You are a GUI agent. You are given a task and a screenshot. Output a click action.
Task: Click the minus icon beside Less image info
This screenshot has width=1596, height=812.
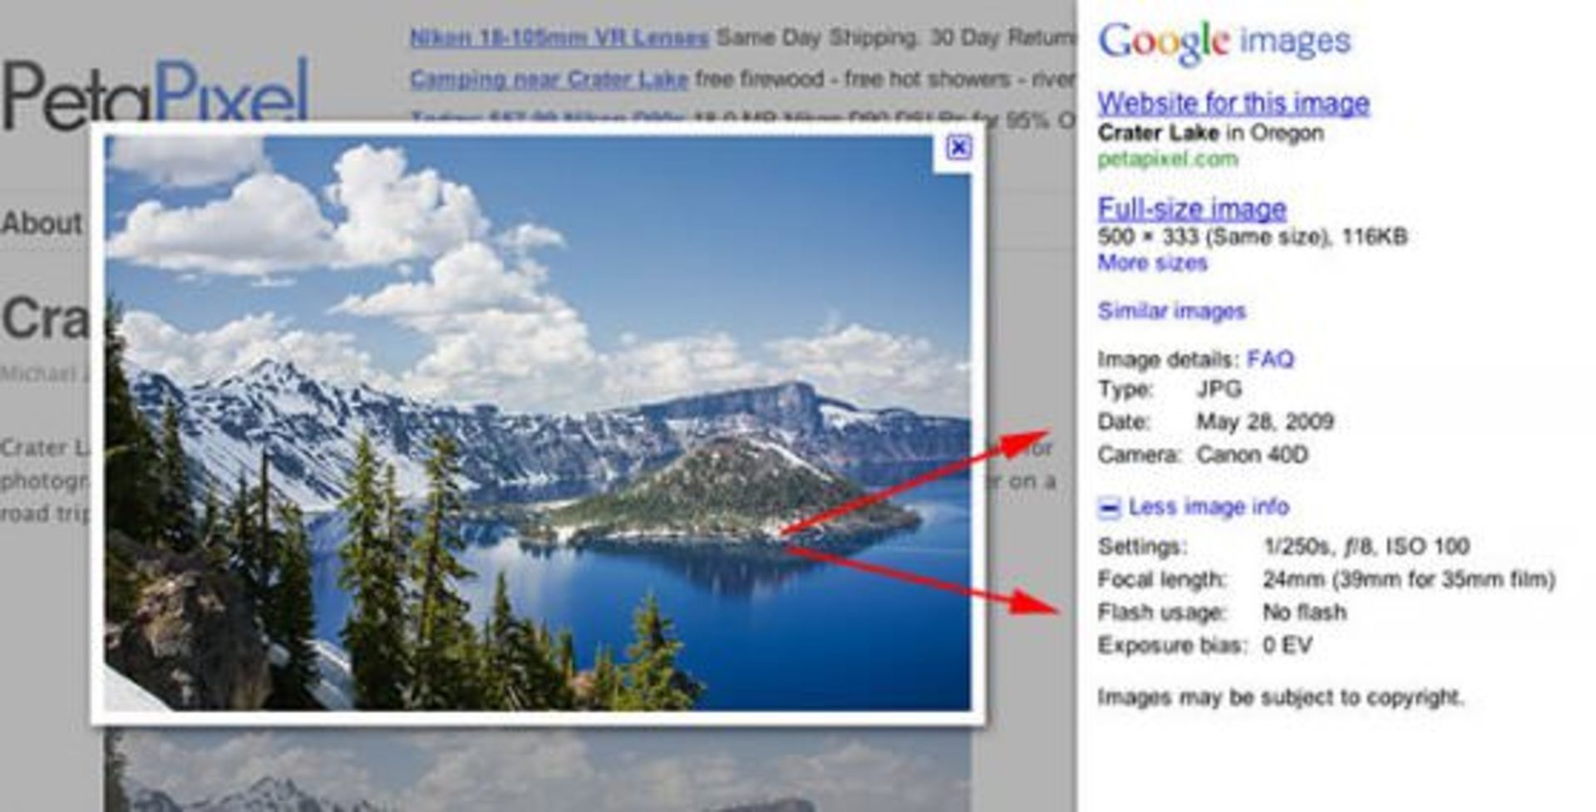click(1109, 508)
